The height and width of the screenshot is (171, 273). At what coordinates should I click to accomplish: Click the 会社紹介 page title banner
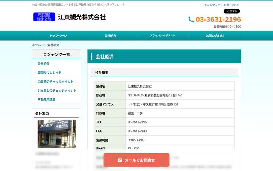(164, 56)
